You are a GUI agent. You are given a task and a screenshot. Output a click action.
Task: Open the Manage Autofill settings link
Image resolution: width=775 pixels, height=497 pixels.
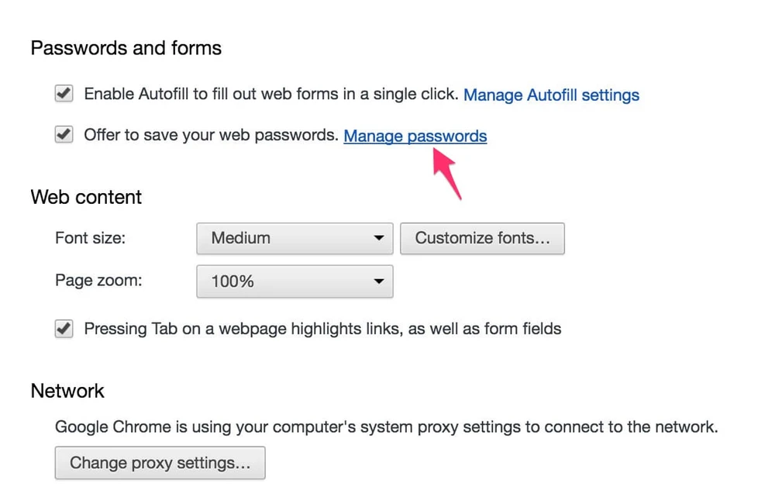pos(551,95)
